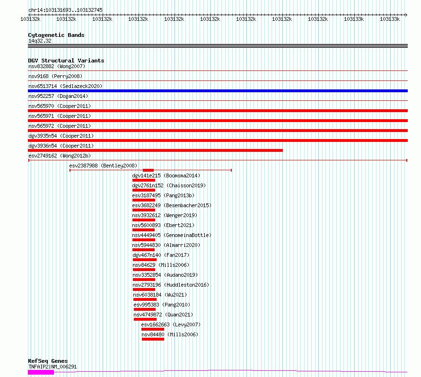Select the dgv3936n54 (Cooper2011) label
The width and height of the screenshot is (421, 377).
tap(61, 146)
